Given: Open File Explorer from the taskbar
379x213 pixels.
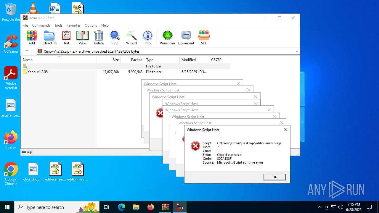Looking at the screenshot, I should [136, 207].
